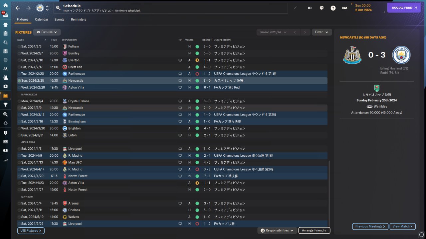Open the Club Info shield icon in sidebar
This screenshot has width=426, height=239.
pos(5,132)
